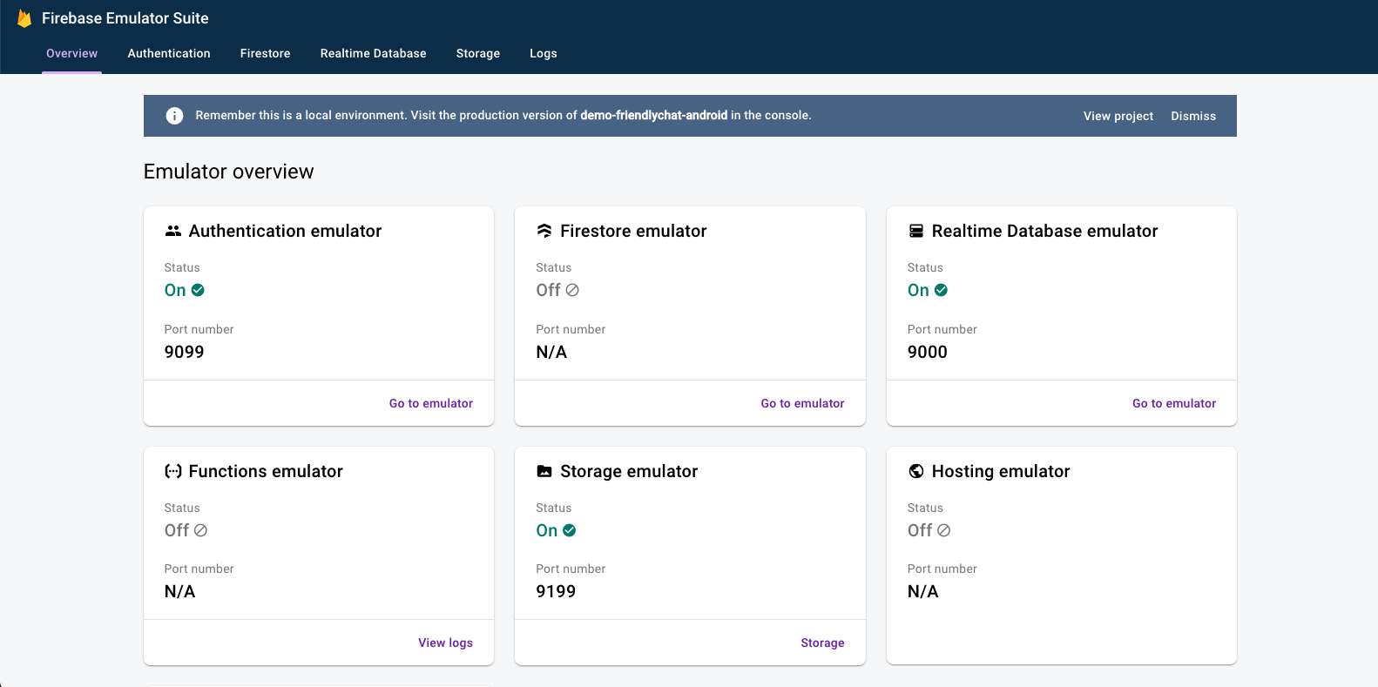Click the Functions emulator brackets icon
Screen dimensions: 1378x687
click(173, 471)
